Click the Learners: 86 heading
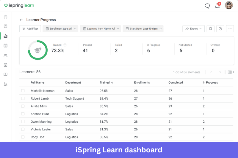 pos(30,72)
